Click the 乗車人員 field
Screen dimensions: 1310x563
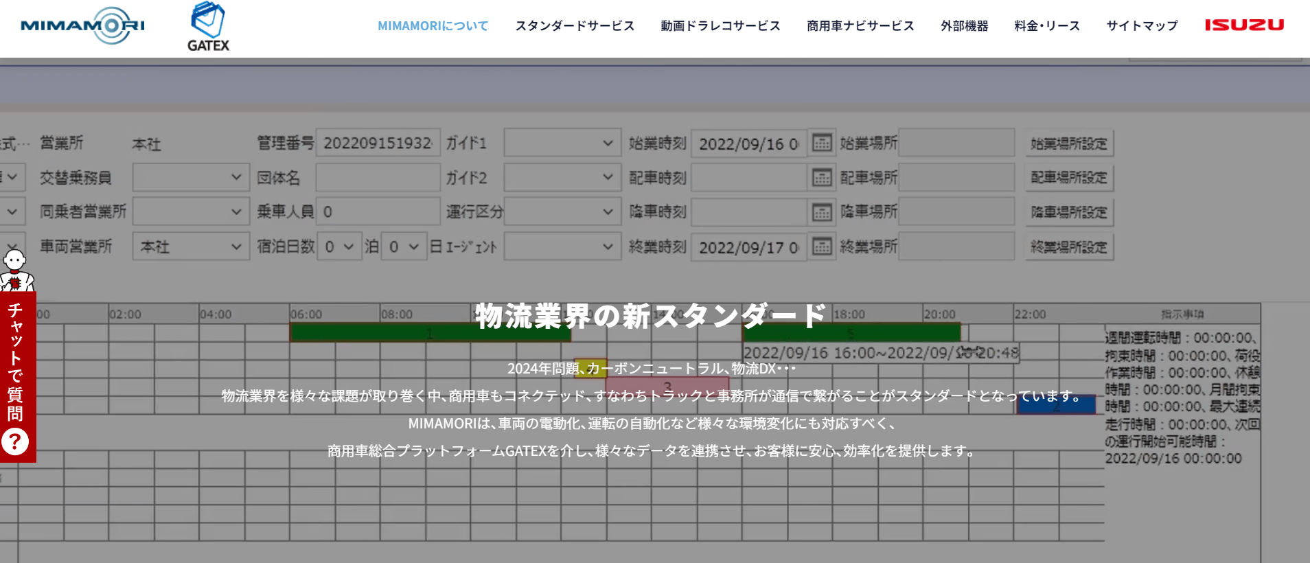[378, 211]
